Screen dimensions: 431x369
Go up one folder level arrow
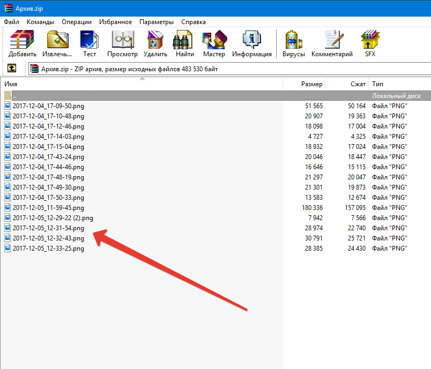(x=12, y=68)
